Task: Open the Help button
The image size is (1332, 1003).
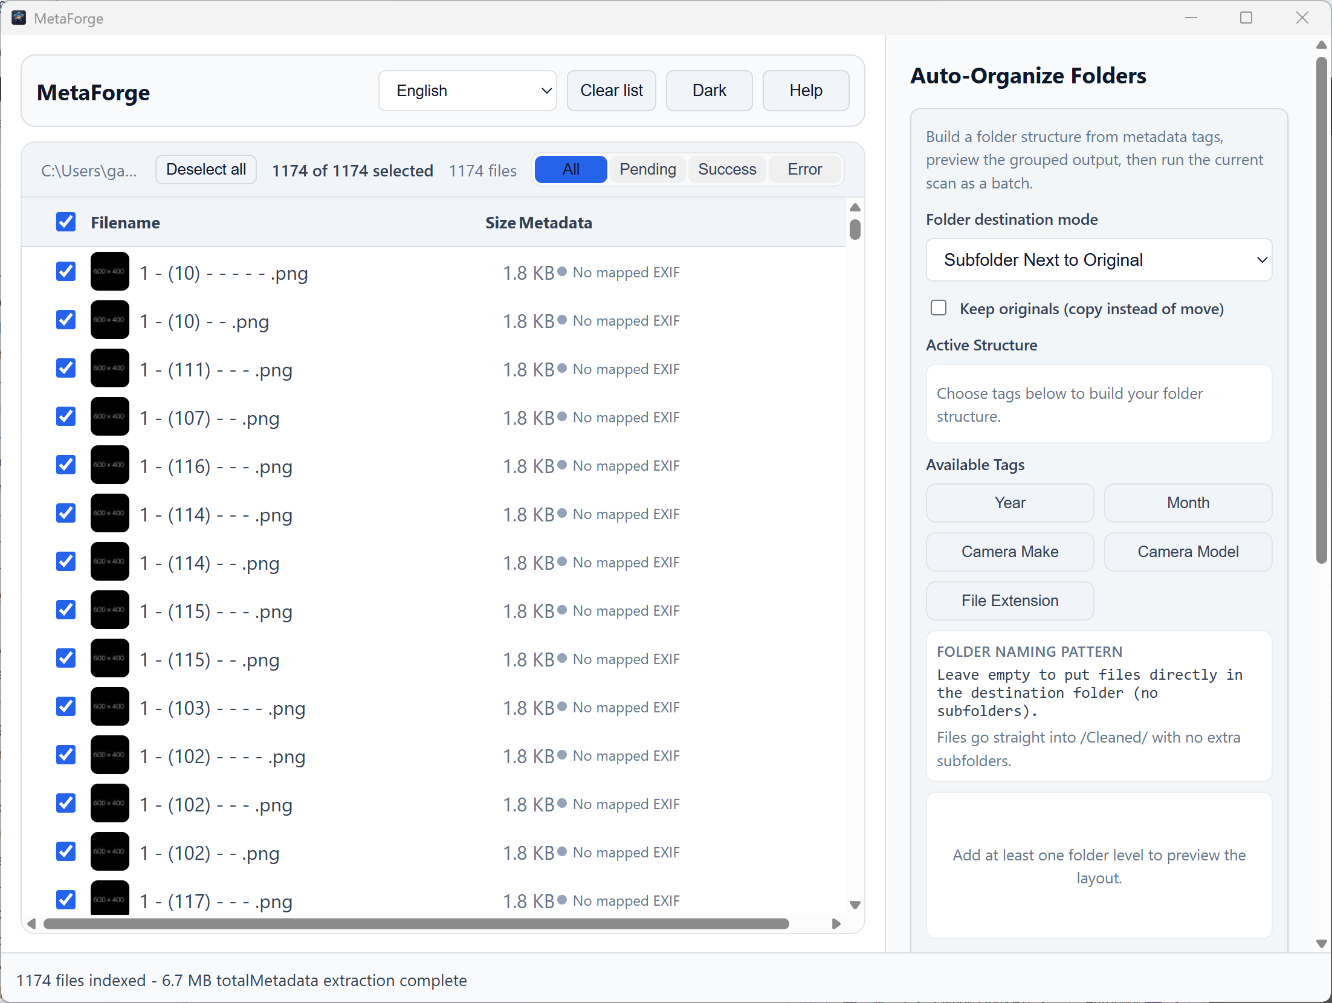Action: tap(806, 91)
